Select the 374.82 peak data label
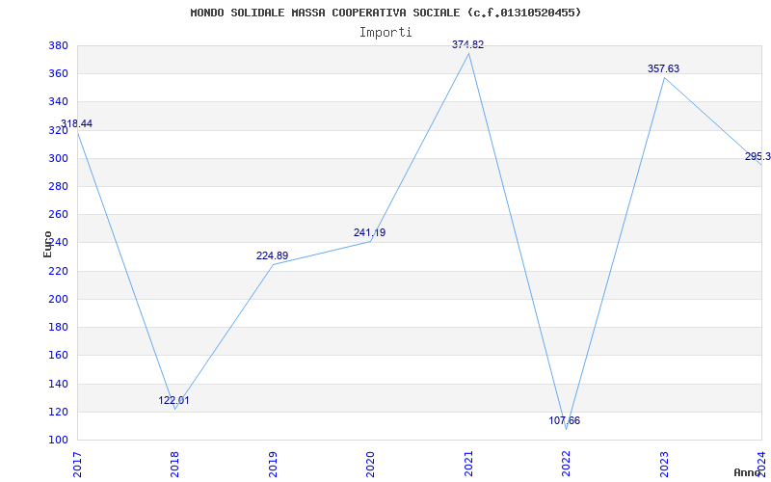 467,44
